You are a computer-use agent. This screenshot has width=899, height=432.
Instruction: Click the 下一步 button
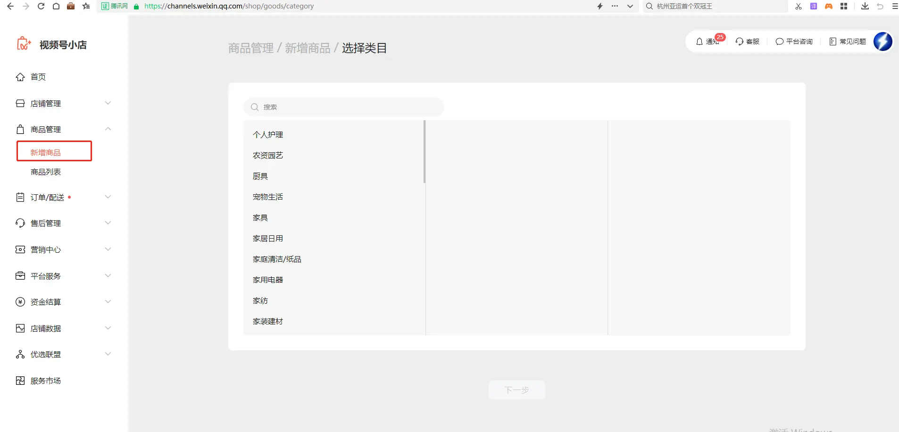coord(516,390)
